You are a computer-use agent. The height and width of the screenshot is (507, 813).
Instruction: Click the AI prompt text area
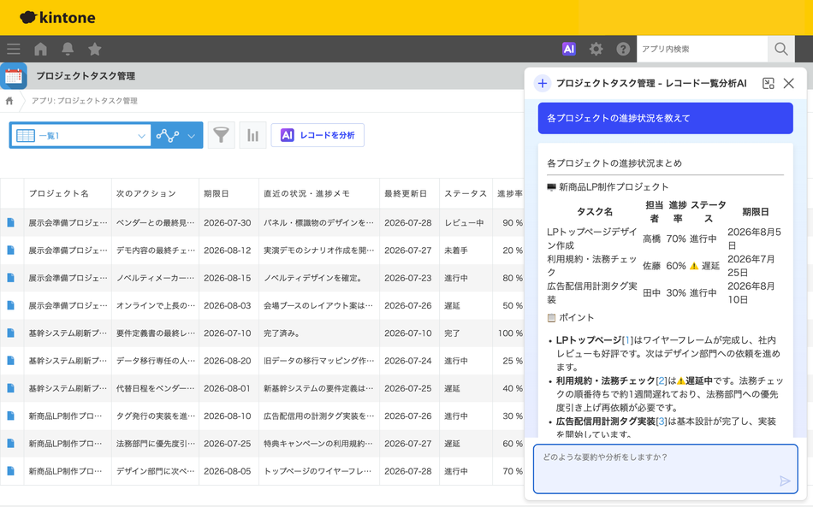pyautogui.click(x=665, y=469)
